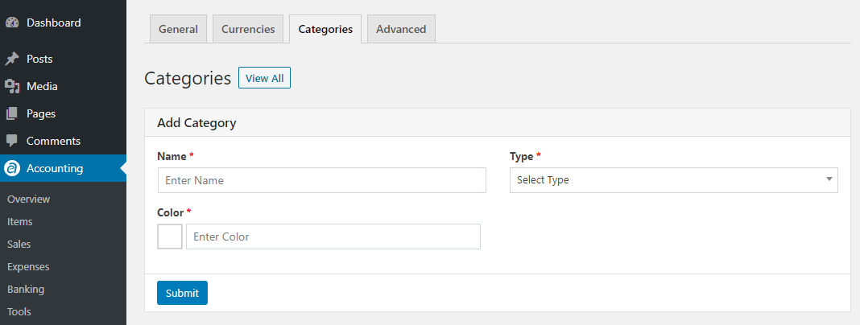The image size is (860, 325).
Task: Click the Dashboard gauge icon
Action: pyautogui.click(x=12, y=23)
